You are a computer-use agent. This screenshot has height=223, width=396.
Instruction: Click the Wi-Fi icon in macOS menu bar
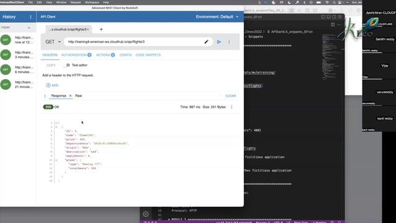pyautogui.click(x=327, y=2)
